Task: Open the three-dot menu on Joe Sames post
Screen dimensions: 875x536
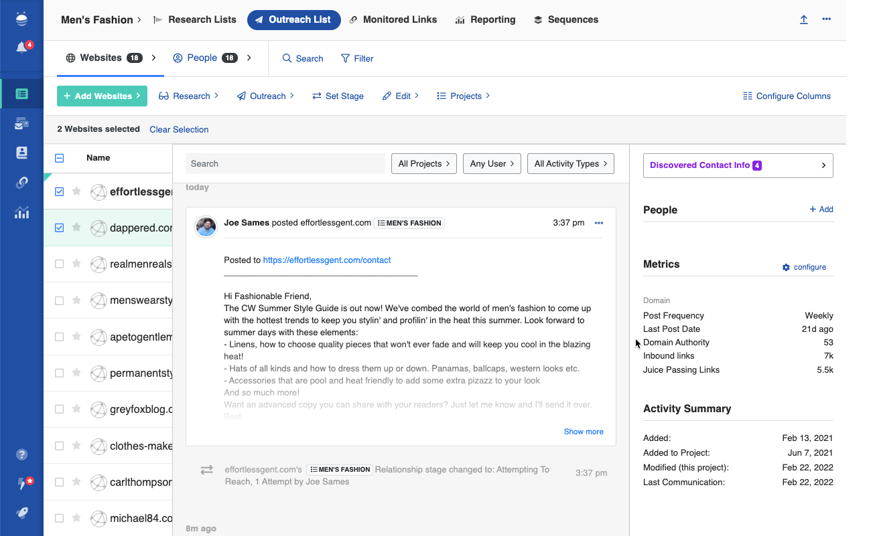Action: [x=598, y=223]
